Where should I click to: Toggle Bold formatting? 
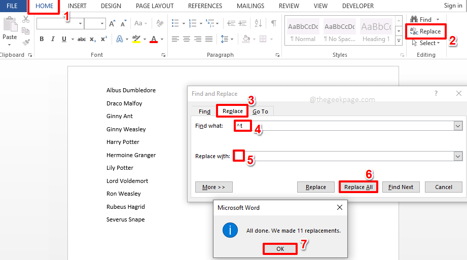point(42,40)
